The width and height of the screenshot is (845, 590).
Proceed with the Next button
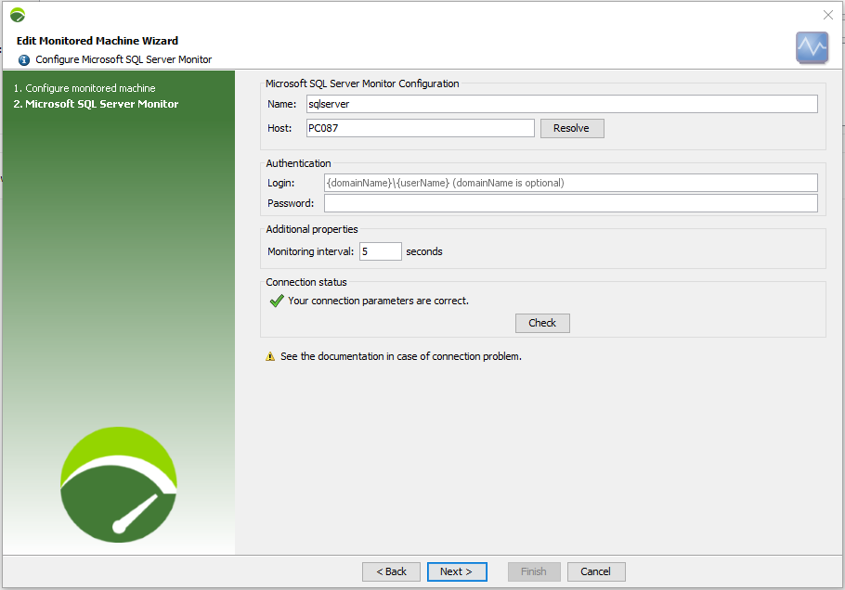tap(457, 571)
